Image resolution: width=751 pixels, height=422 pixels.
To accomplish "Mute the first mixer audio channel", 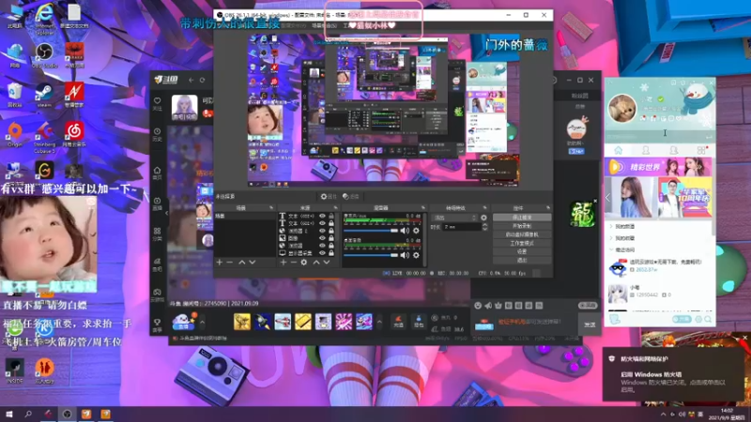I will pos(406,231).
